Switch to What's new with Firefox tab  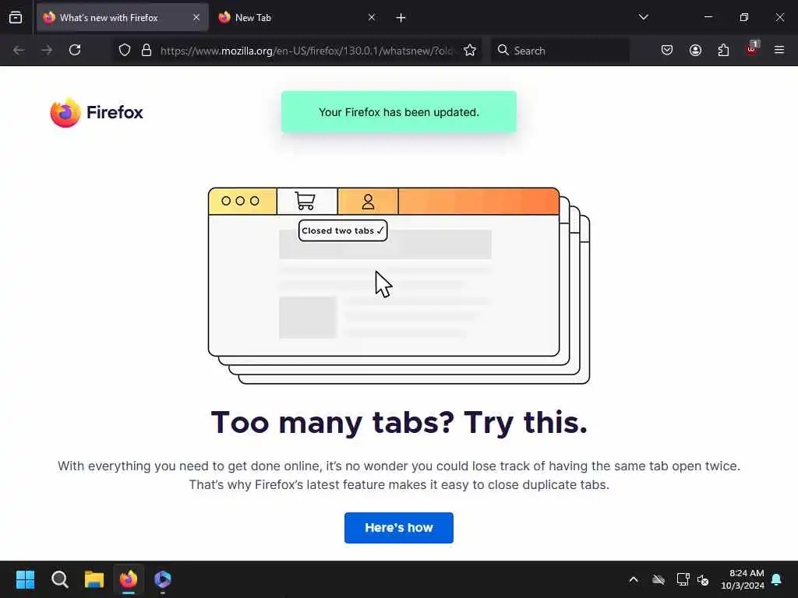[122, 17]
